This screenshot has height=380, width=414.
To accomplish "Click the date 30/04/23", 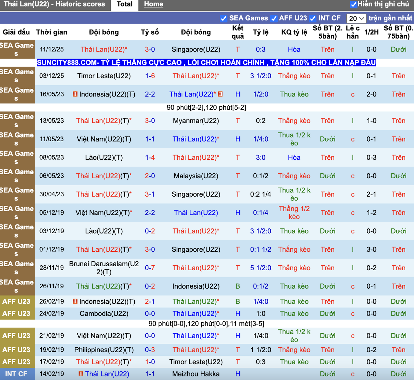I will coord(52,194).
